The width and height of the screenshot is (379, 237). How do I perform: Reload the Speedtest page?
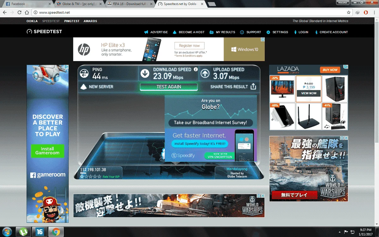coord(20,12)
